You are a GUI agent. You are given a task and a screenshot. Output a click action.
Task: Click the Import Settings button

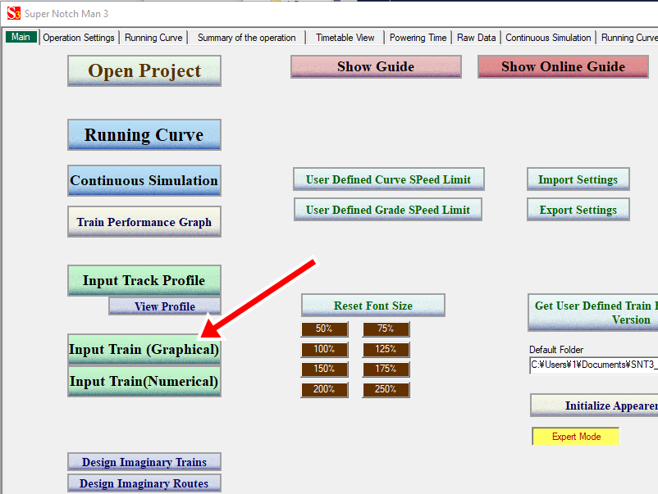pyautogui.click(x=578, y=179)
